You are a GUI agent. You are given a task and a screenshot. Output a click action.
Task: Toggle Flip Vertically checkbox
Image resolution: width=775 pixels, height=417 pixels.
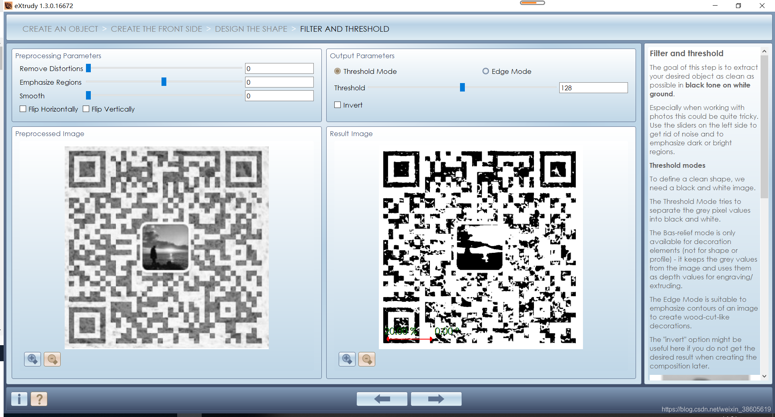pos(86,109)
